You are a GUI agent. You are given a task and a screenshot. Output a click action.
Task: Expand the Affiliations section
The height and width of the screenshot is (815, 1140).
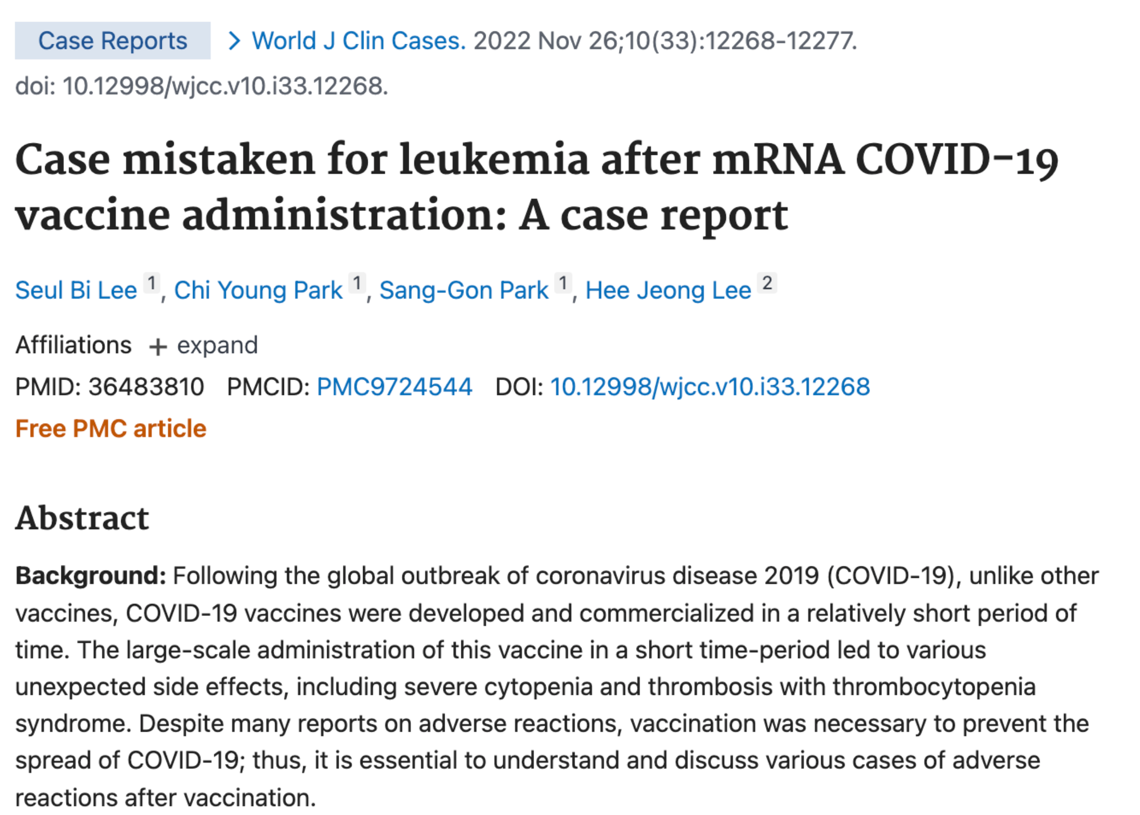[x=203, y=345]
